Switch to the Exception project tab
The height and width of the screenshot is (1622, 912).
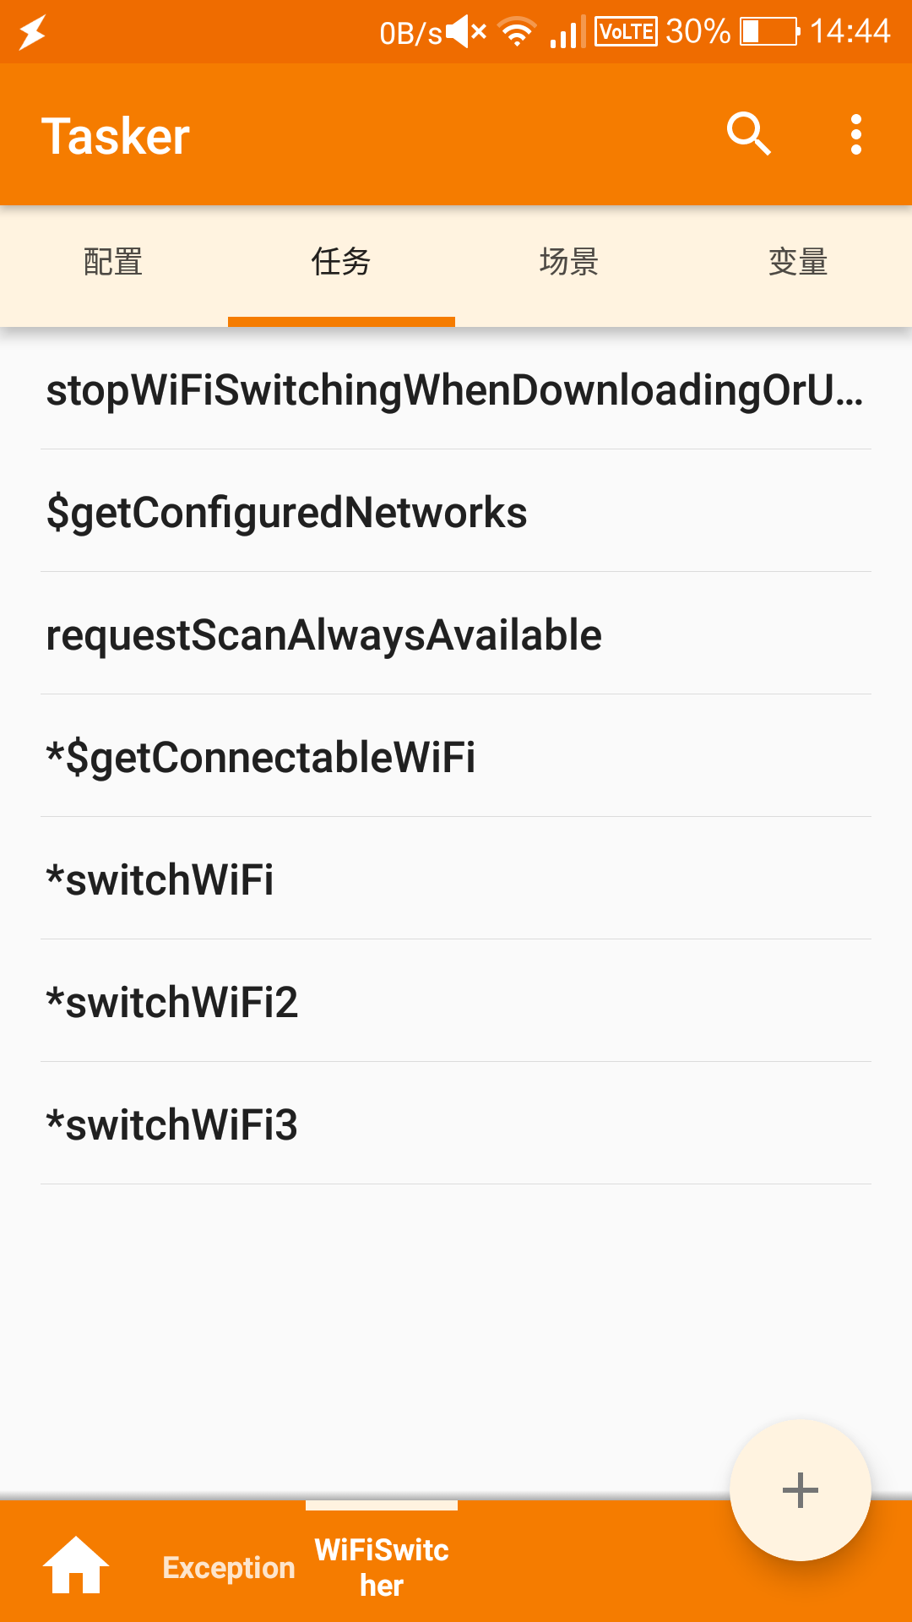[229, 1568]
